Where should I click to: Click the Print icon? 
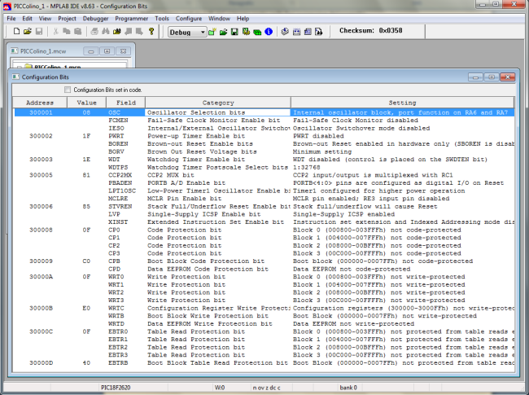point(94,32)
